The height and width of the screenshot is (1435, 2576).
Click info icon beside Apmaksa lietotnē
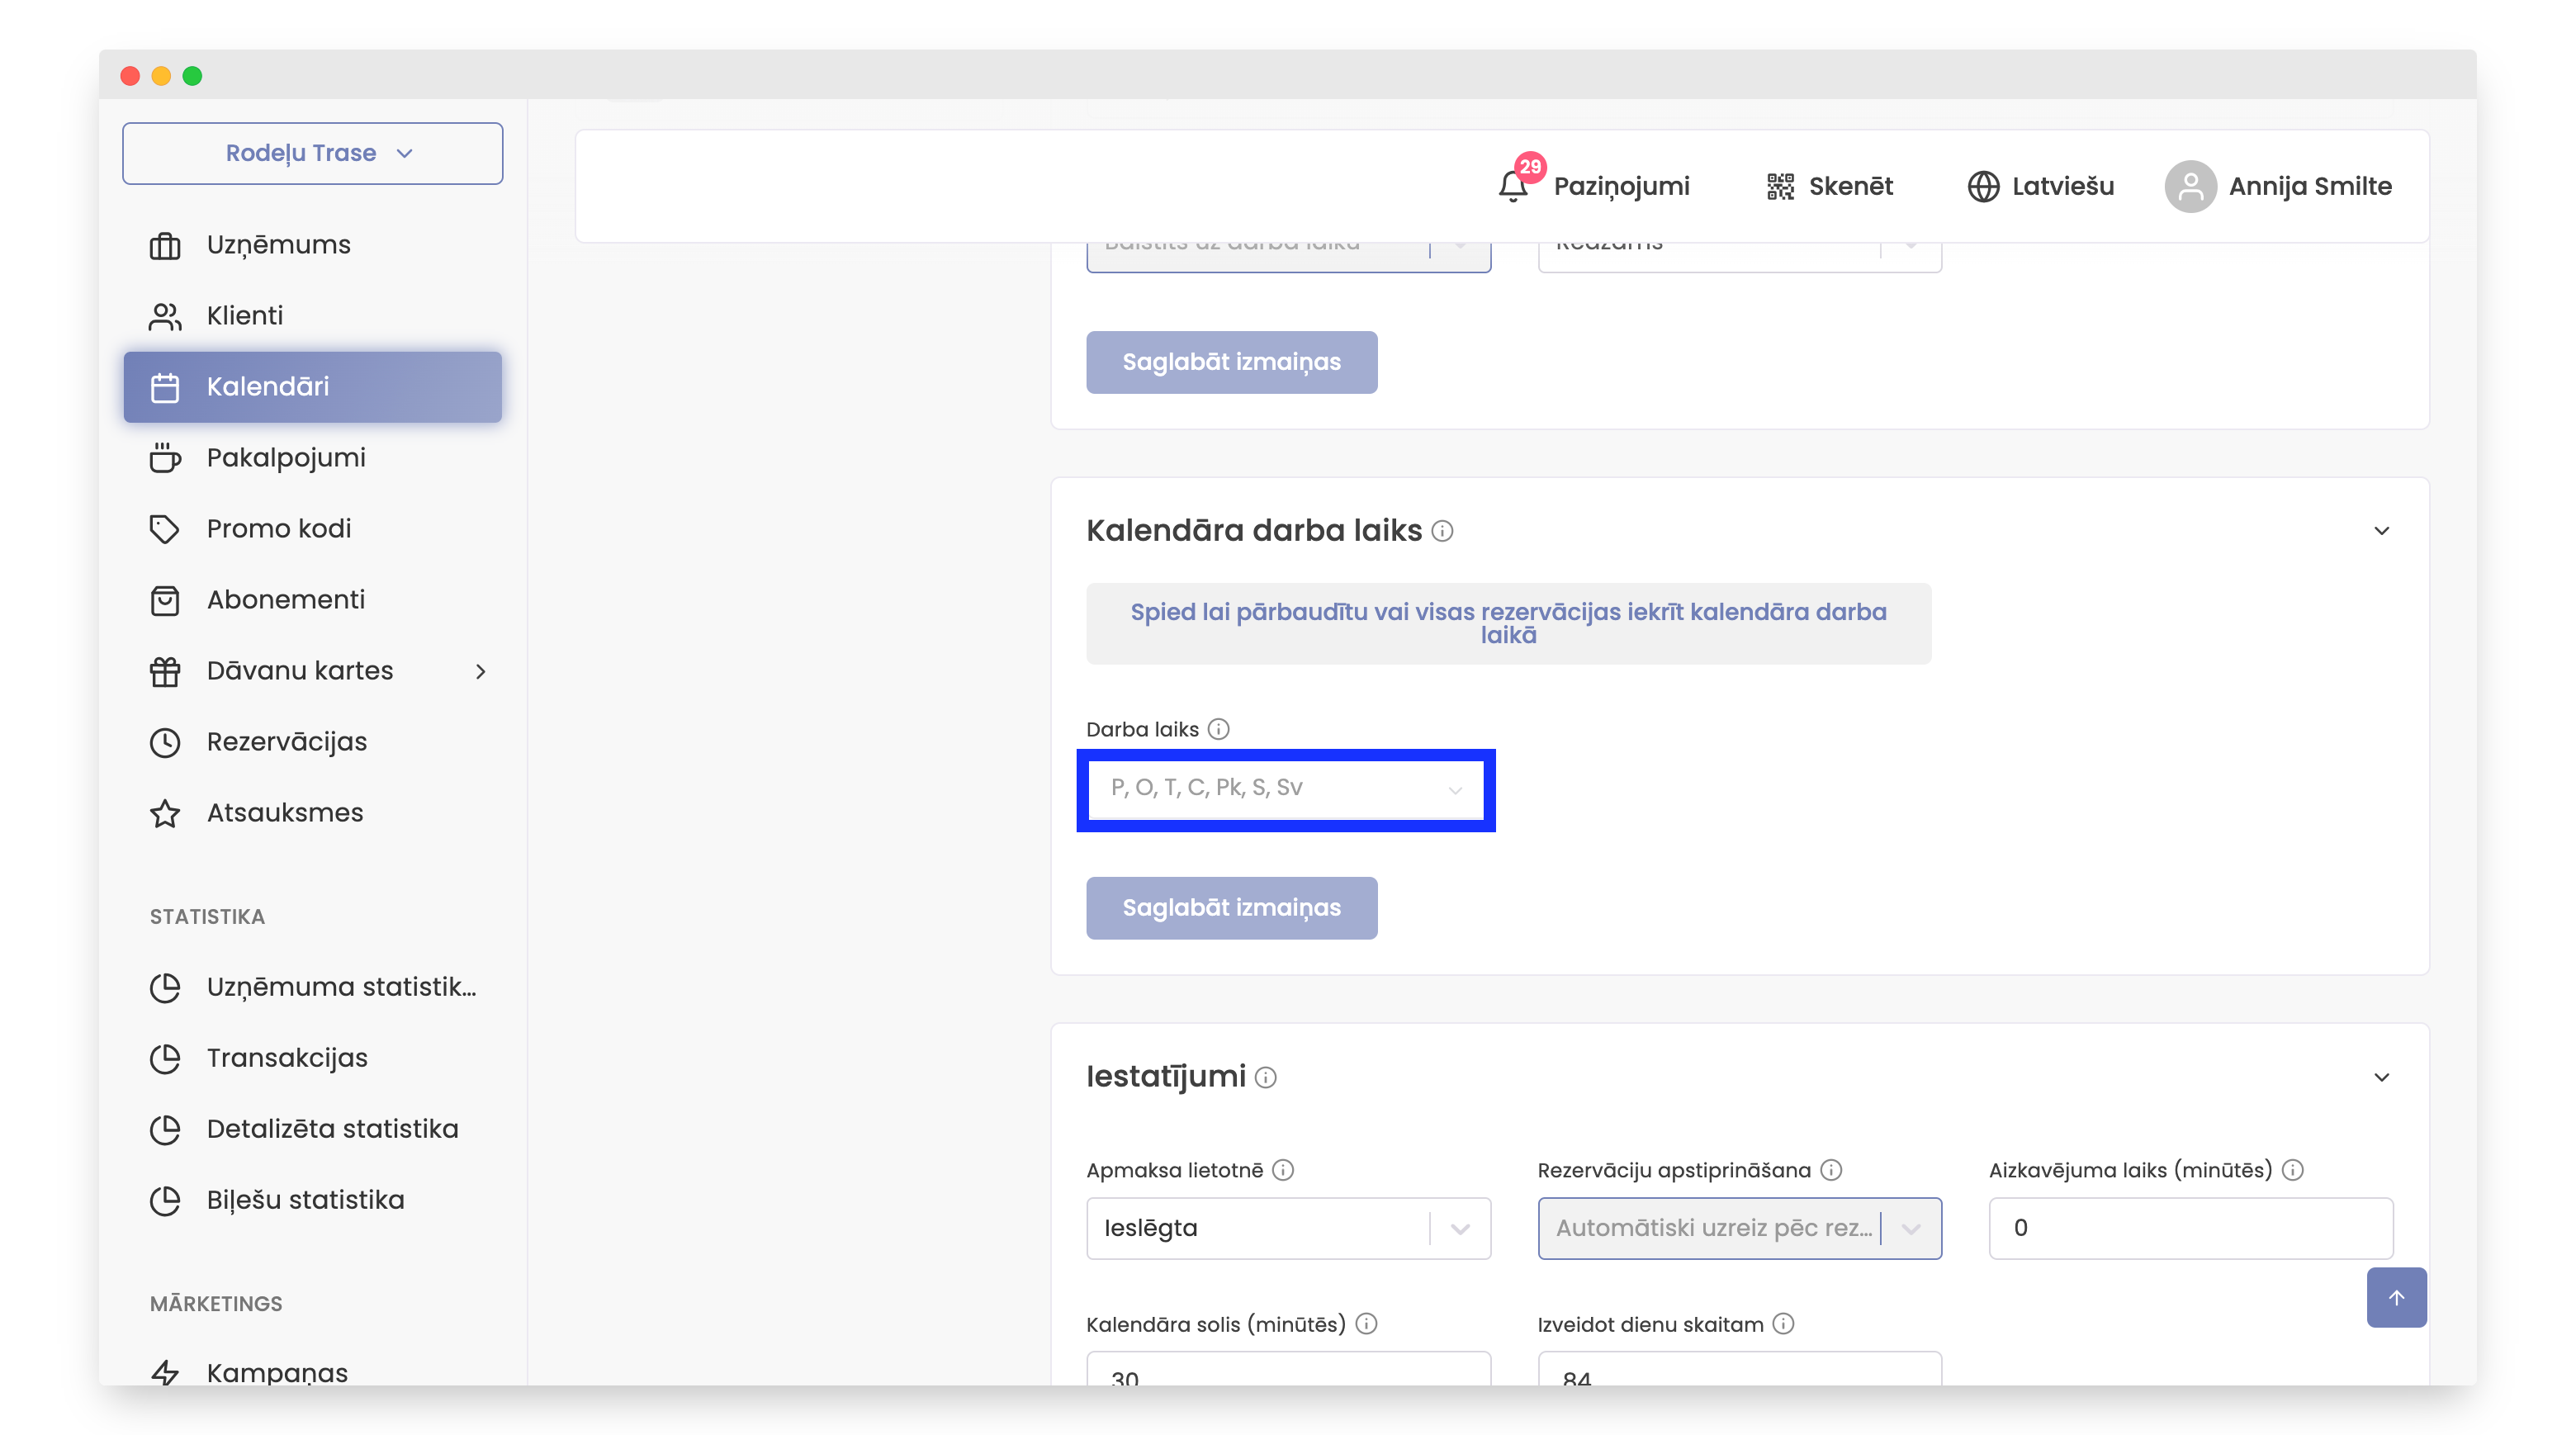pyautogui.click(x=1283, y=1170)
